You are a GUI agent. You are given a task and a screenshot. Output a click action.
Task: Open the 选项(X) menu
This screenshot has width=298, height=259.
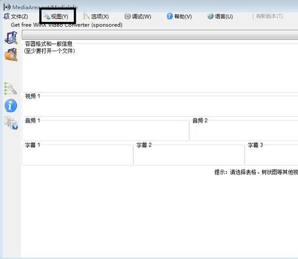[x=96, y=17]
